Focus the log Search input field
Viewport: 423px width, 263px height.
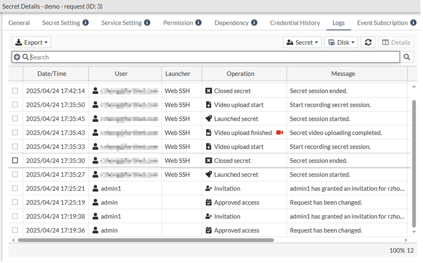pyautogui.click(x=213, y=57)
